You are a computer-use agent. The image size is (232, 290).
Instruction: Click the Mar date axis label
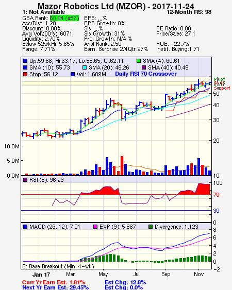pyautogui.click(x=70, y=274)
